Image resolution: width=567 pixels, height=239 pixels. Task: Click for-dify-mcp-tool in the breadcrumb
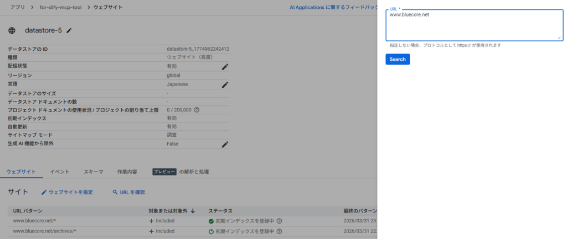[61, 7]
